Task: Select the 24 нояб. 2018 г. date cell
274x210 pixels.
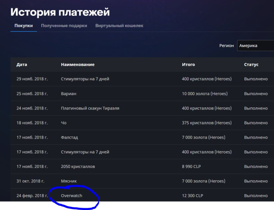Action: coord(32,108)
